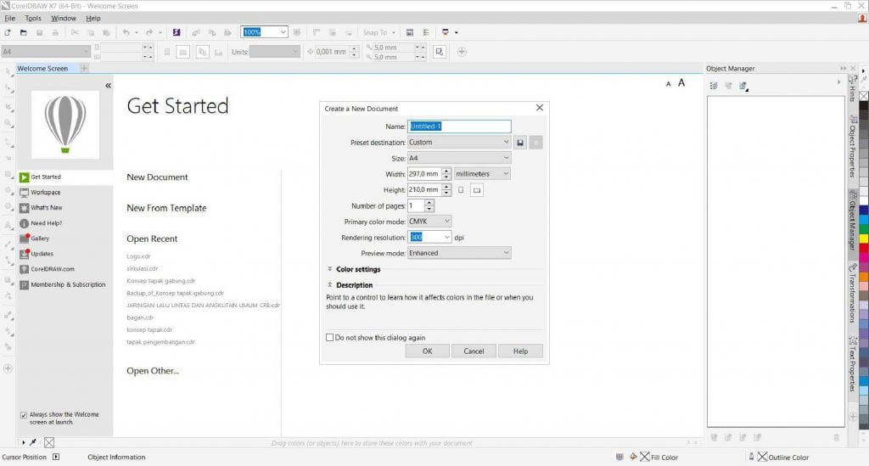
Task: Open the Preview mode dropdown
Action: (459, 252)
